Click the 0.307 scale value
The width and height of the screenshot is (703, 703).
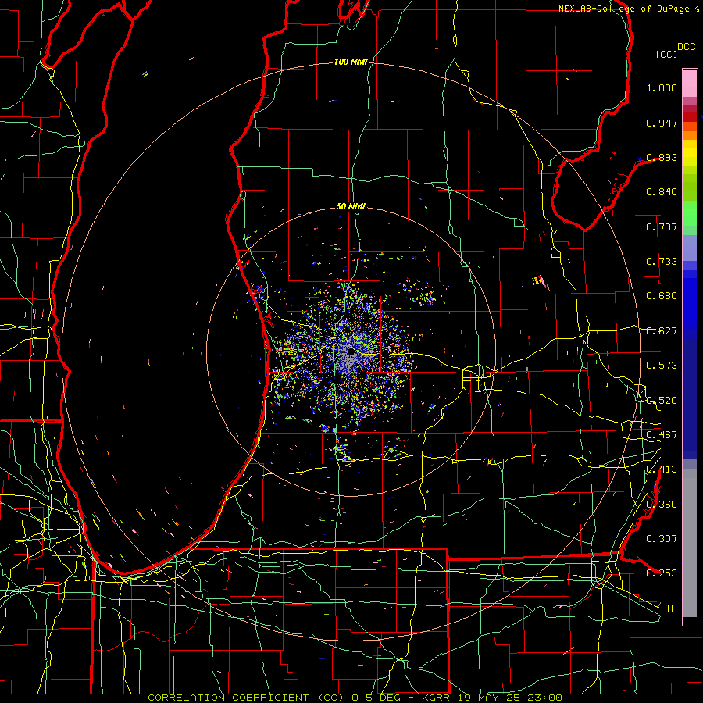(x=662, y=538)
